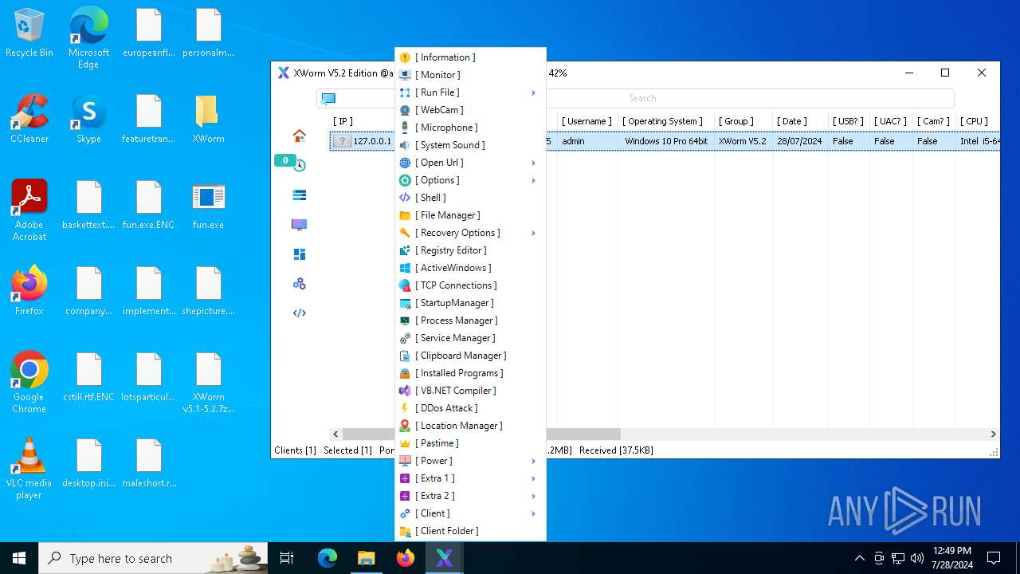The image size is (1020, 574).
Task: Open the XWorm folder on desktop
Action: click(x=208, y=120)
